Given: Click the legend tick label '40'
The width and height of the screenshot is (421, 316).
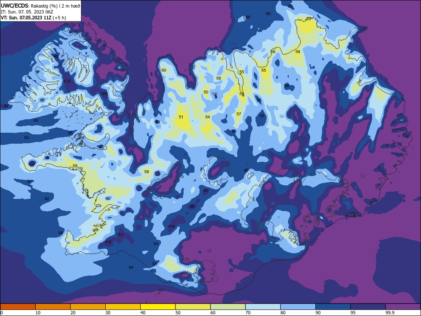Looking at the screenshot, I should tap(143, 313).
